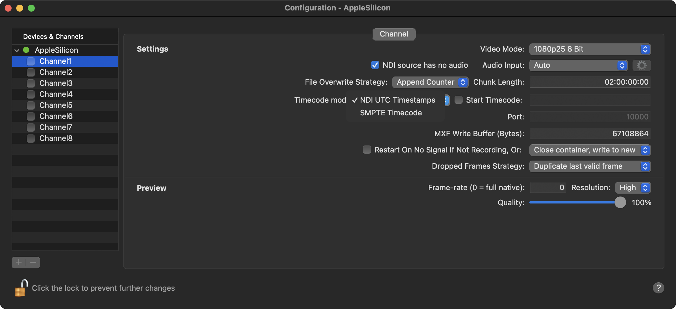
Task: Select Channel5 in the device list
Action: click(x=65, y=105)
